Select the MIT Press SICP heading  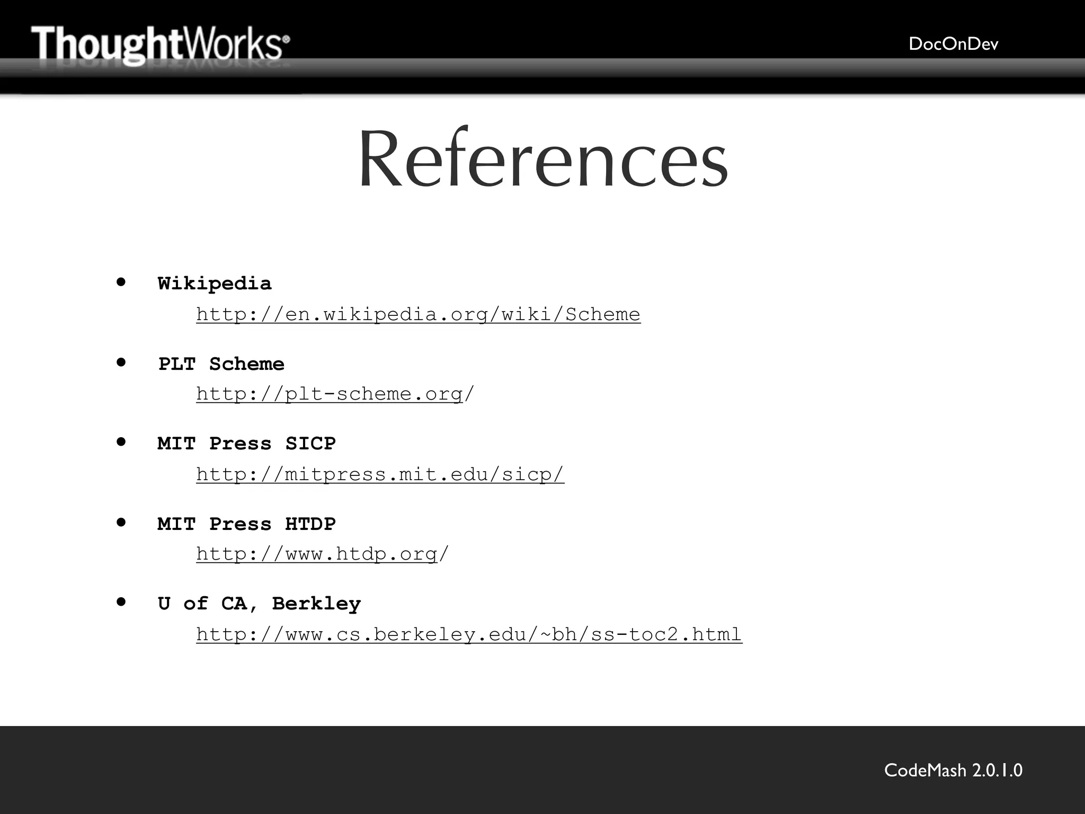[x=246, y=443]
